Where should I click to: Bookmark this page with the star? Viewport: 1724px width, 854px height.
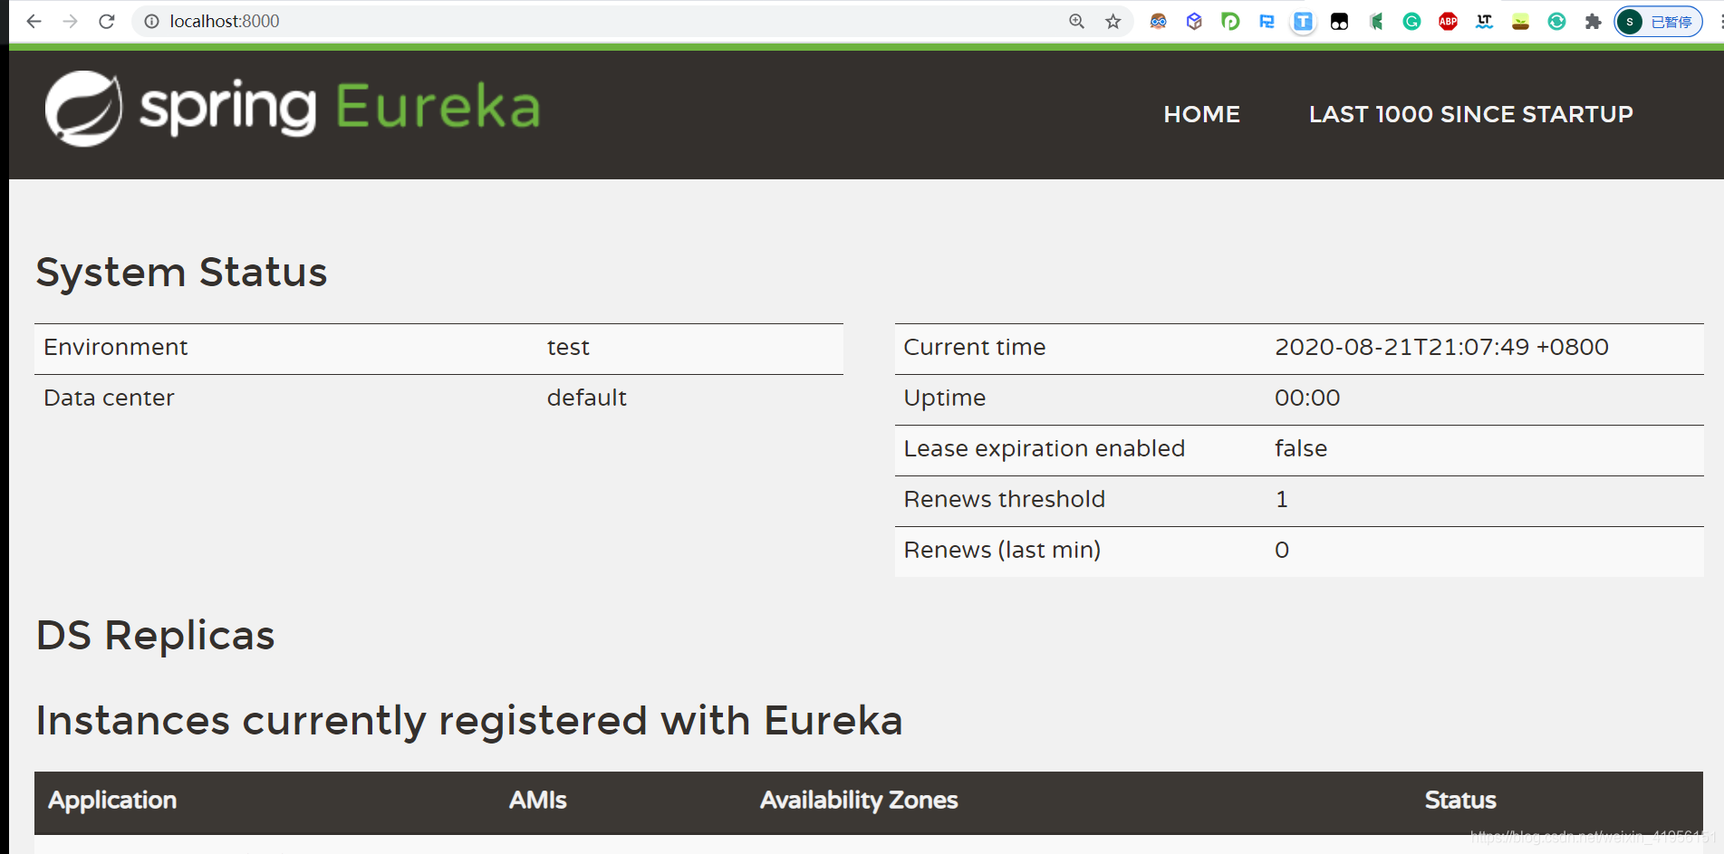tap(1112, 21)
